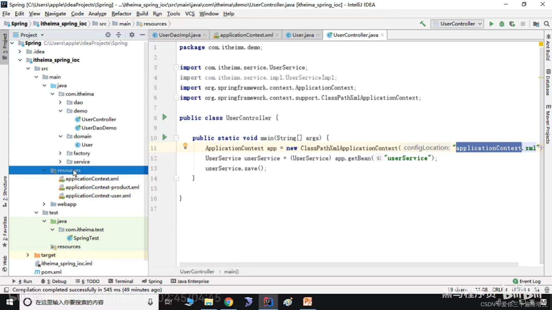This screenshot has height=310, width=552.
Task: Open the UserController run configuration dropdown
Action: coord(457,24)
